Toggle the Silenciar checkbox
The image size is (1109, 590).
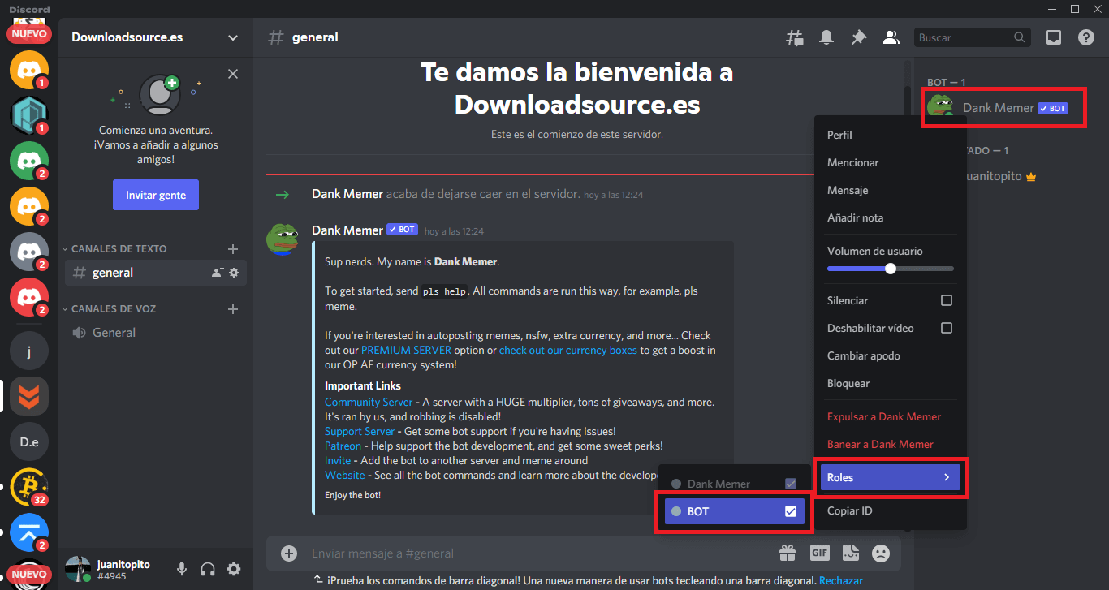946,300
